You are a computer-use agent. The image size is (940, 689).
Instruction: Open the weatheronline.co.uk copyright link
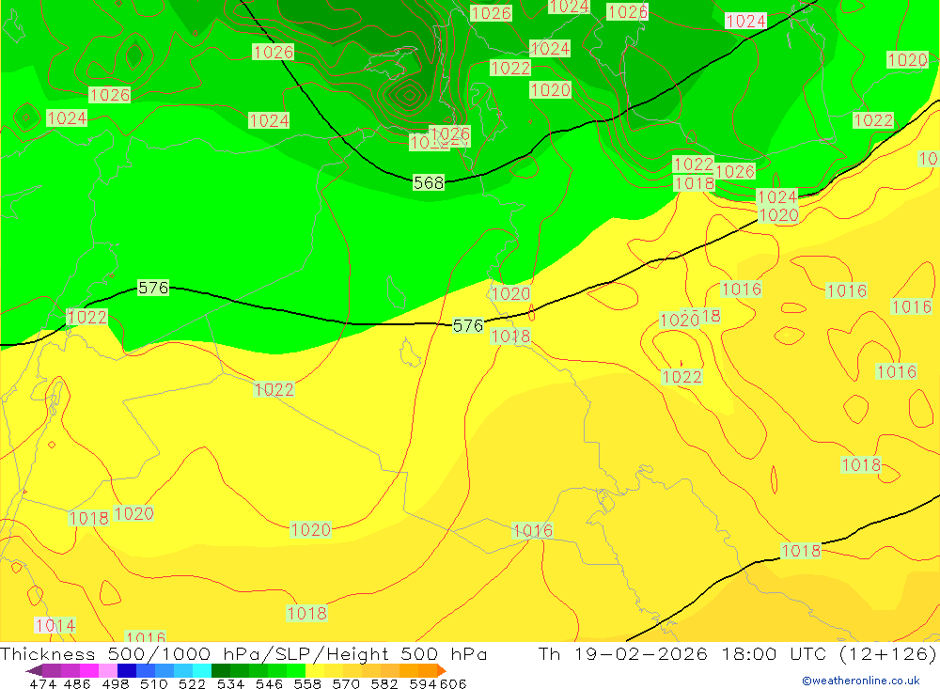pos(860,681)
